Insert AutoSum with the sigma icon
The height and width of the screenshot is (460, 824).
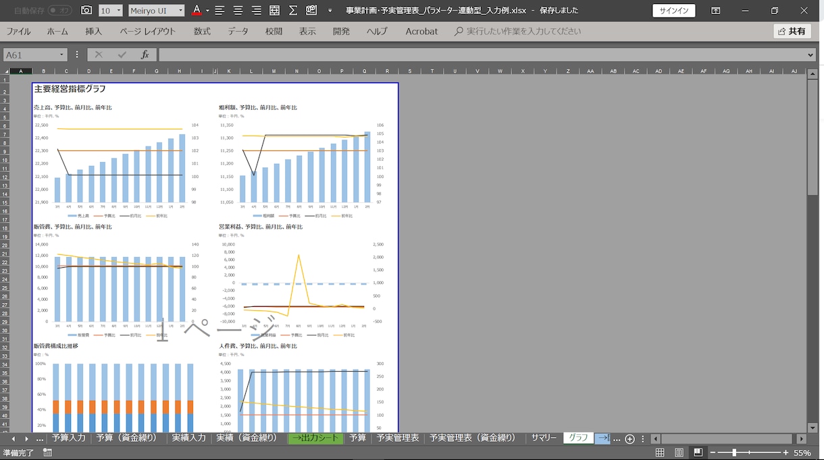click(292, 10)
